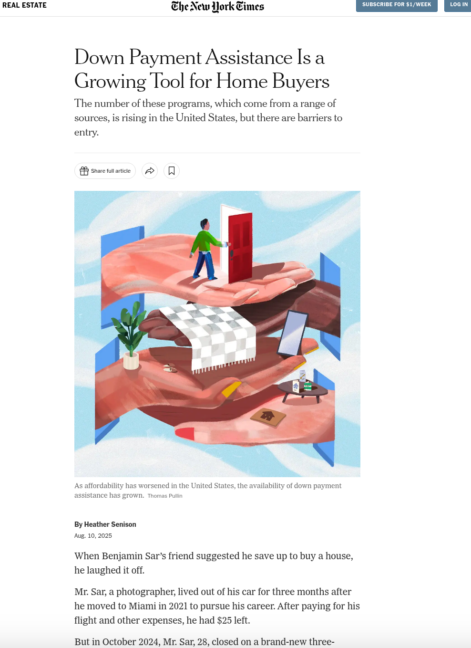471x648 pixels.
Task: Click the paragraph about Benjamin Sar's friend
Action: pos(214,563)
